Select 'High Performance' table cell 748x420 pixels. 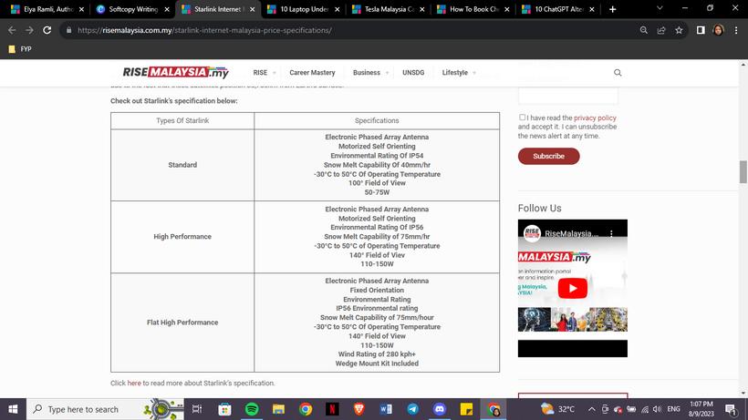[182, 237]
